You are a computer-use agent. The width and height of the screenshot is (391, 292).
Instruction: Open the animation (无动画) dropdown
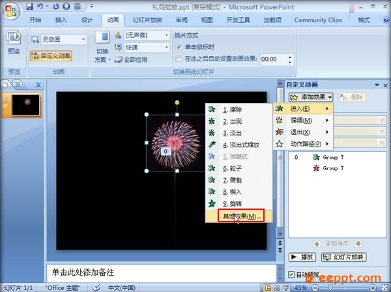point(83,39)
